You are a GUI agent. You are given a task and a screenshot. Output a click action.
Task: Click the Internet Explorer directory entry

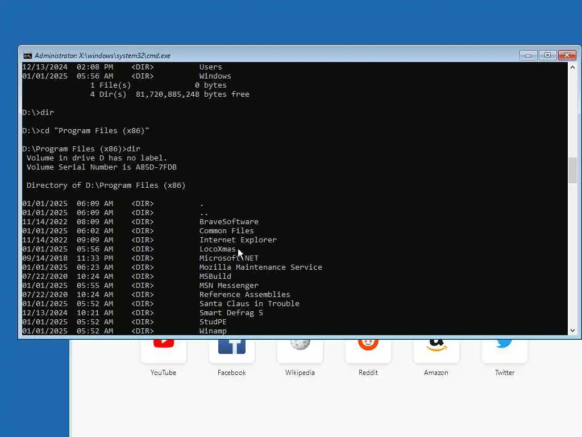click(x=238, y=240)
